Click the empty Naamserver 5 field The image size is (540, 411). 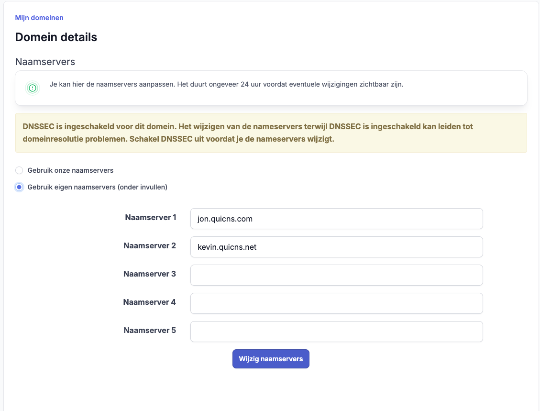[x=336, y=332]
